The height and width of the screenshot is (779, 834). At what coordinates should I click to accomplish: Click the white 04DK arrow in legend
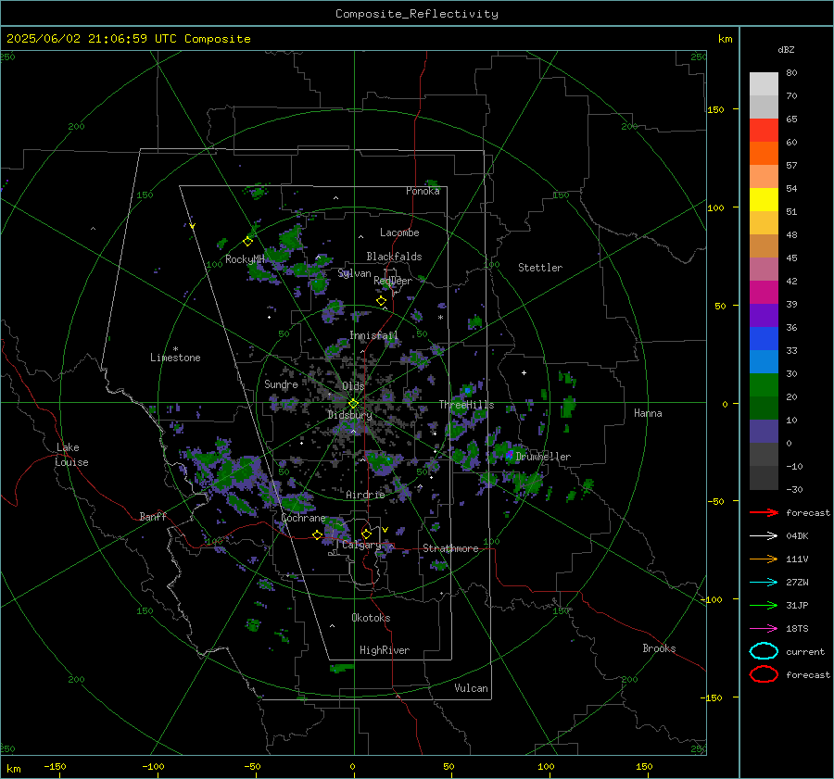coord(764,536)
